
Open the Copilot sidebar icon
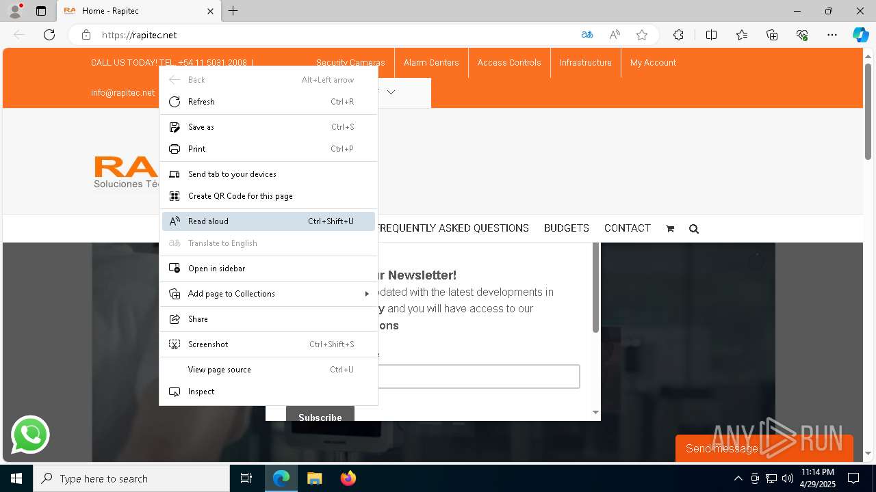(x=860, y=35)
